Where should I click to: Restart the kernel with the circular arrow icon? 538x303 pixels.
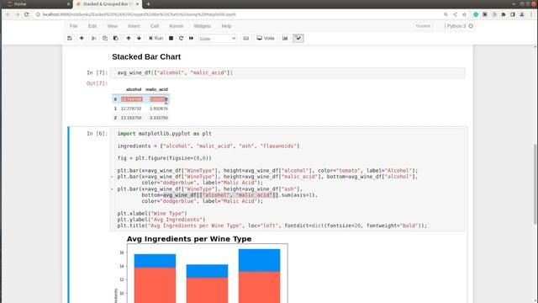tap(181, 39)
